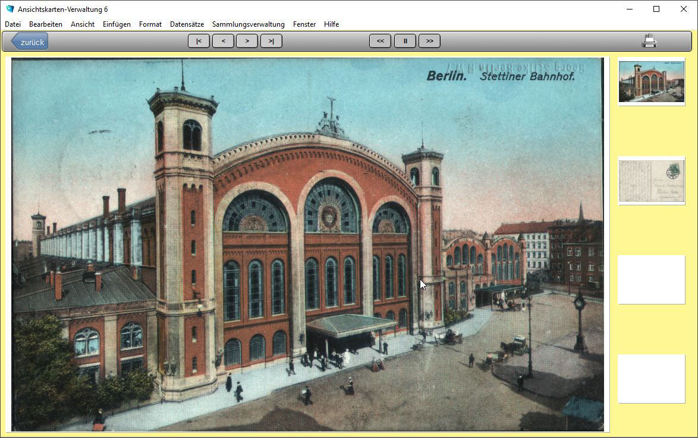The width and height of the screenshot is (698, 438).
Task: Click the large Stettiner Bahnhof postcard image
Action: [307, 244]
